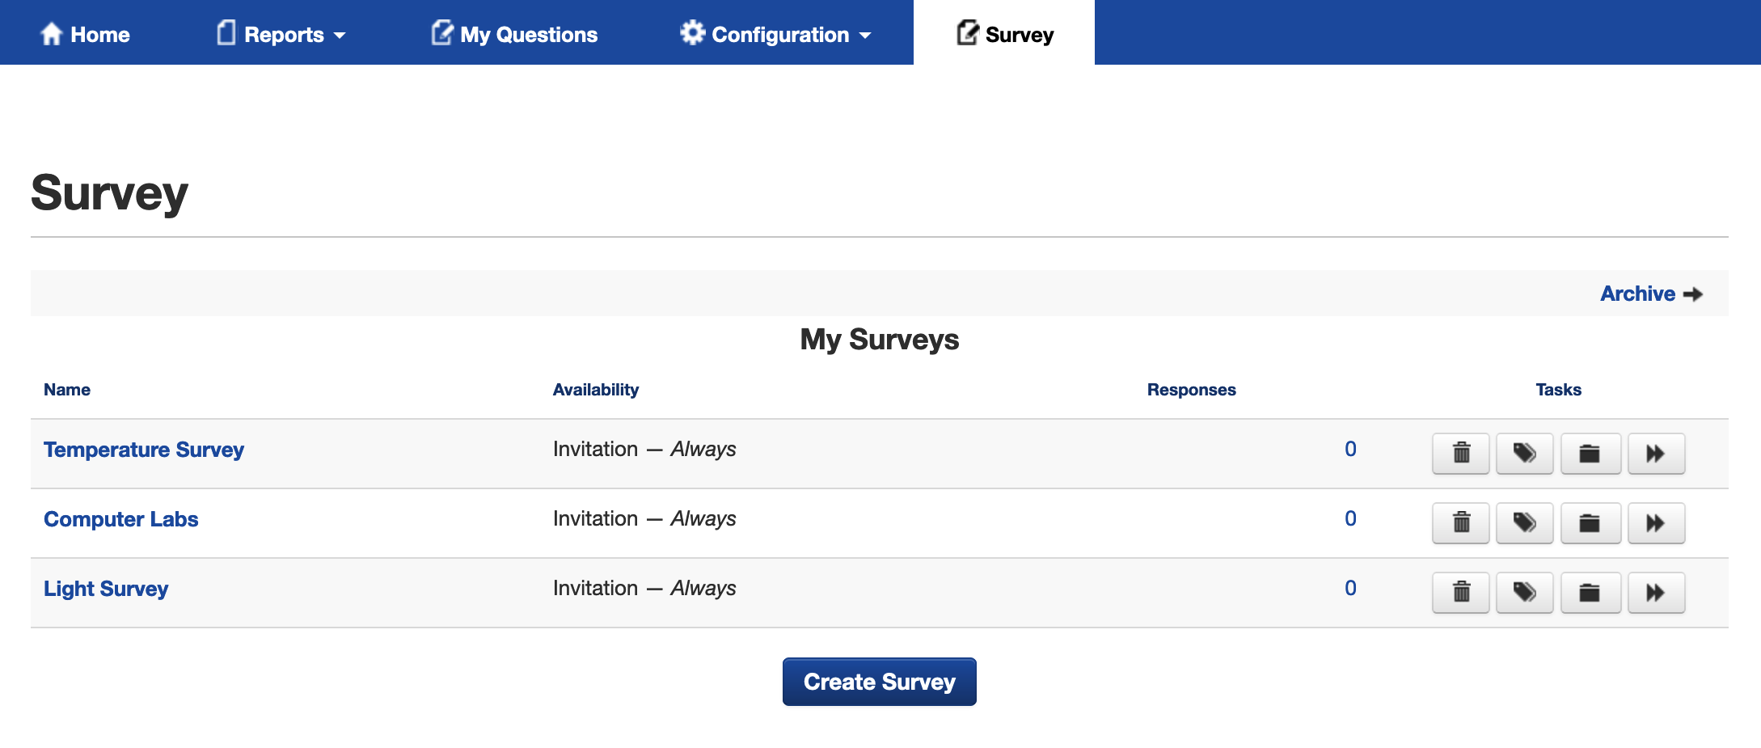
Task: Click fast-forward icon for Computer Labs
Action: (1656, 522)
